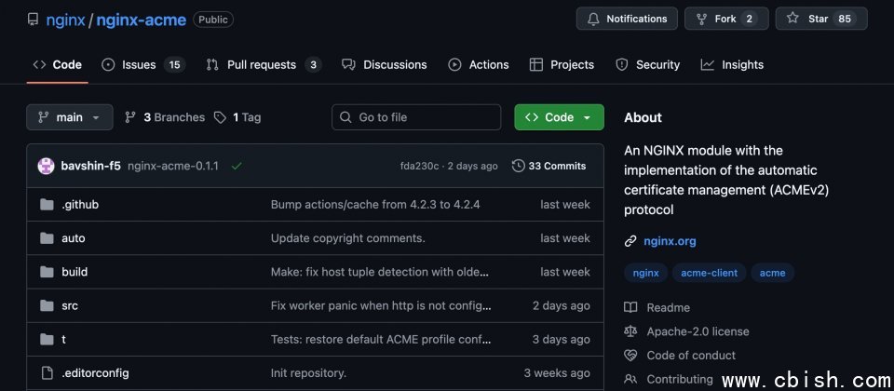
Task: Open the Pull requests tab
Action: (264, 65)
